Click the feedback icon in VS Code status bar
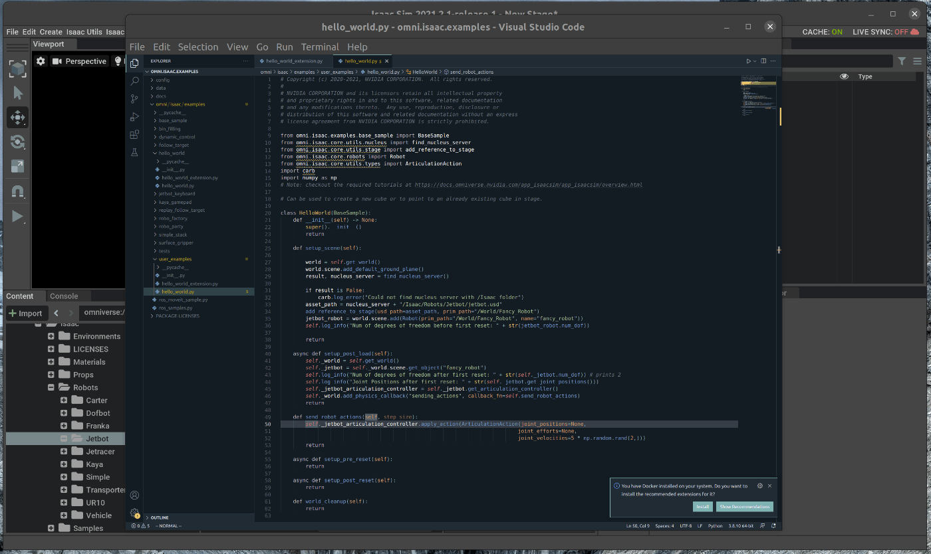Screen dimensions: 931x554 (763, 525)
